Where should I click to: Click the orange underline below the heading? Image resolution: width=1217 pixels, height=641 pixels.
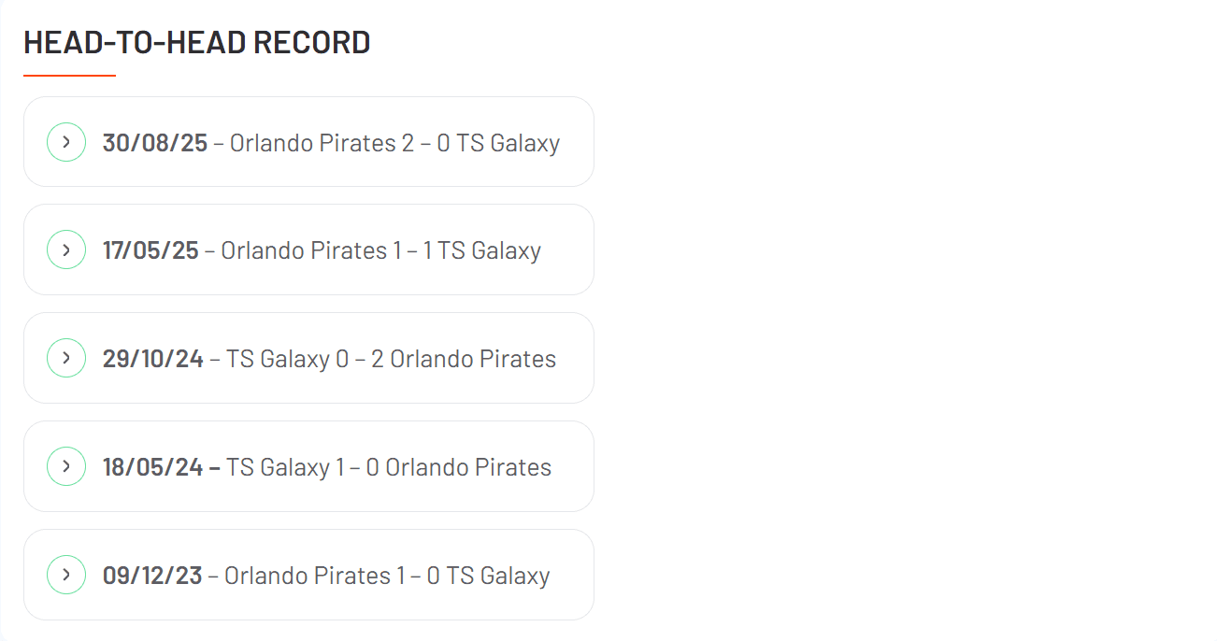pyautogui.click(x=69, y=75)
